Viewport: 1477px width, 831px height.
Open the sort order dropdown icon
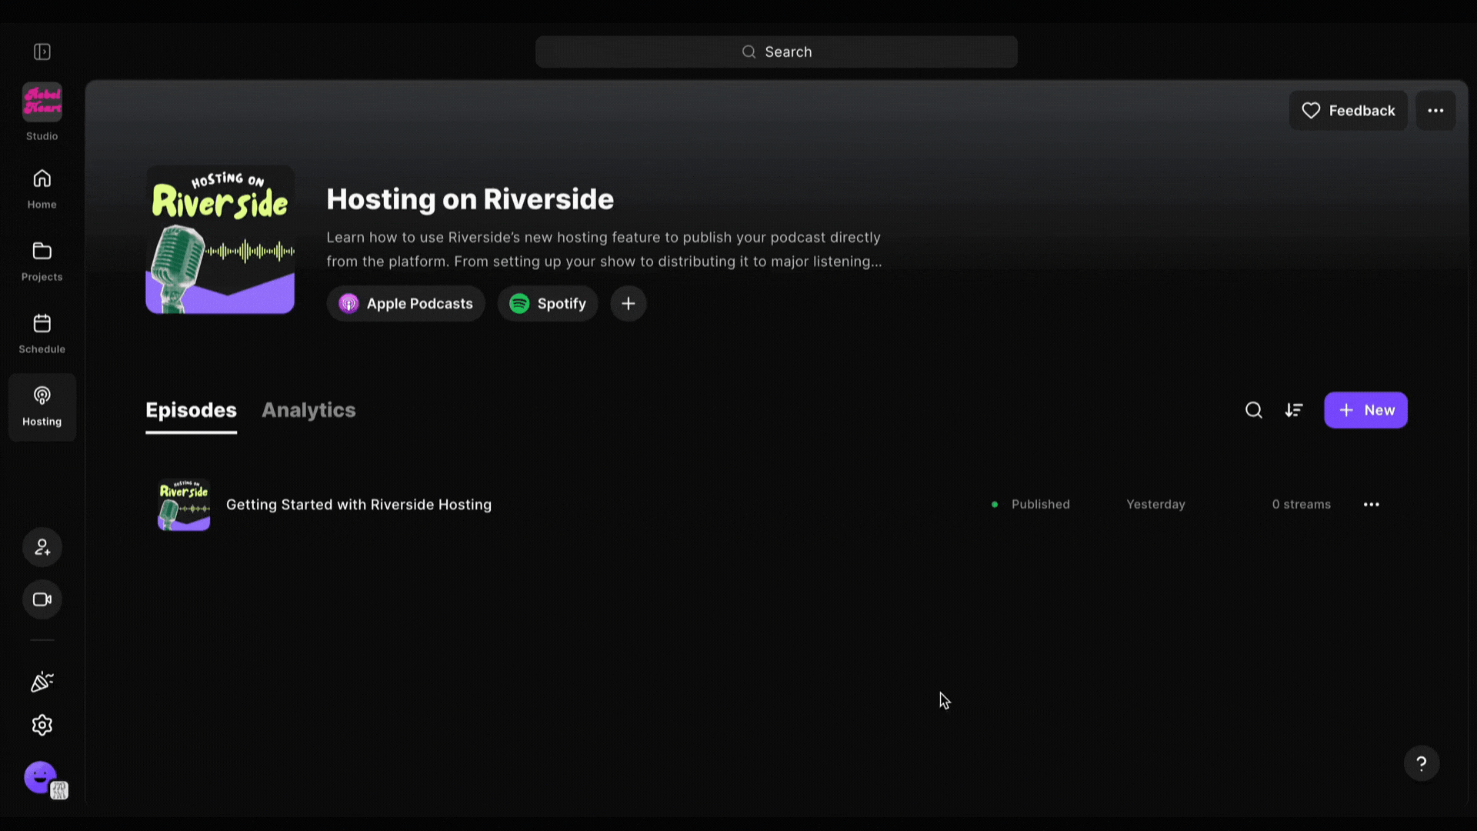(1294, 410)
